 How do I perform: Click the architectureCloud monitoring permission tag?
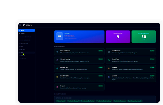click(x=104, y=101)
